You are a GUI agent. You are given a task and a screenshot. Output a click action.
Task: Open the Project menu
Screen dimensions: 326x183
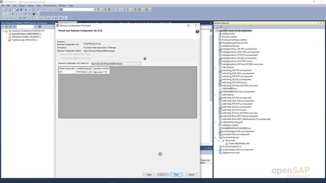22,6
